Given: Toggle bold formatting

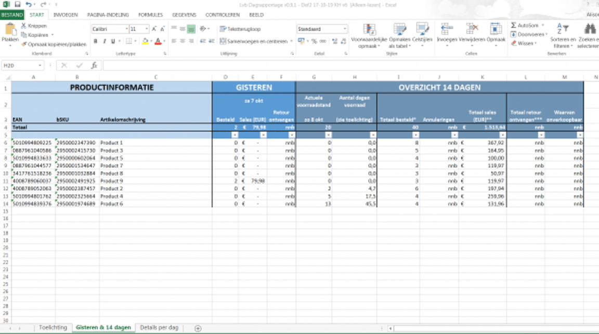Looking at the screenshot, I should (96, 41).
